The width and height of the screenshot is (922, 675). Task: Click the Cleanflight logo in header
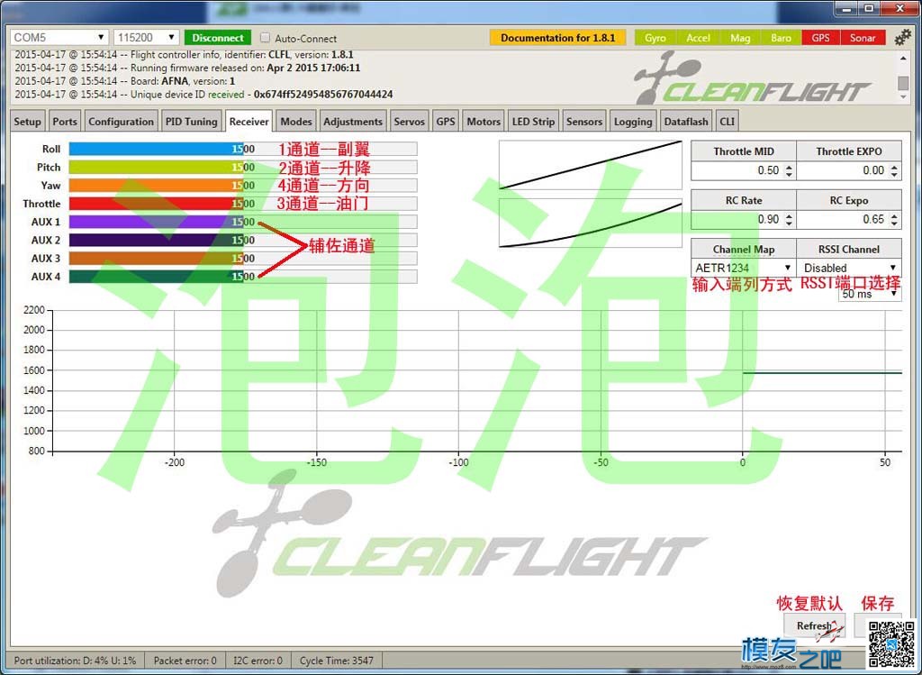[x=753, y=79]
